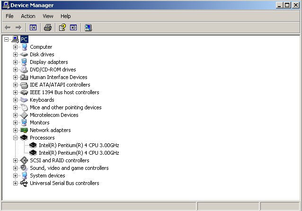Expand the SCSI and RAID controllers node
302x211 pixels.
[x=15, y=160]
